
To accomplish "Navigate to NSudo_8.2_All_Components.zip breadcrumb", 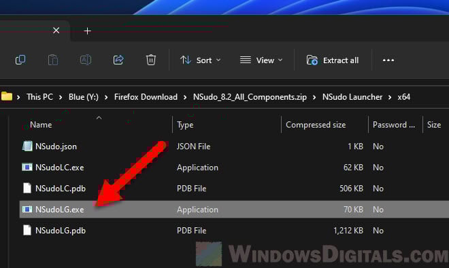I will click(x=250, y=97).
